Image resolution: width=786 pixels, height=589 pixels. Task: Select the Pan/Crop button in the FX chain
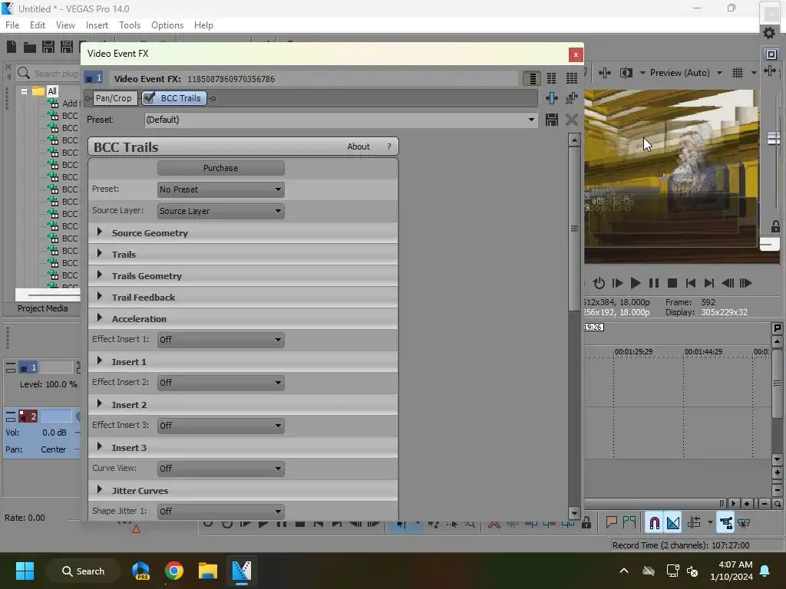click(x=114, y=98)
